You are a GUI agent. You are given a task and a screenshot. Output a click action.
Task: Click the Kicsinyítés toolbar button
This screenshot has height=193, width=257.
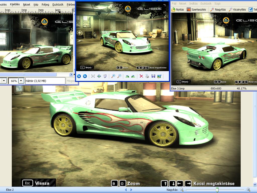[x=237, y=10]
